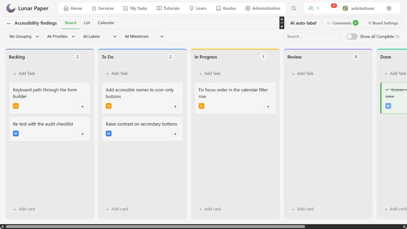Screen dimensions: 407x229
Task: Open the "Re-test with the audit checklist" card title
Action: (43, 124)
